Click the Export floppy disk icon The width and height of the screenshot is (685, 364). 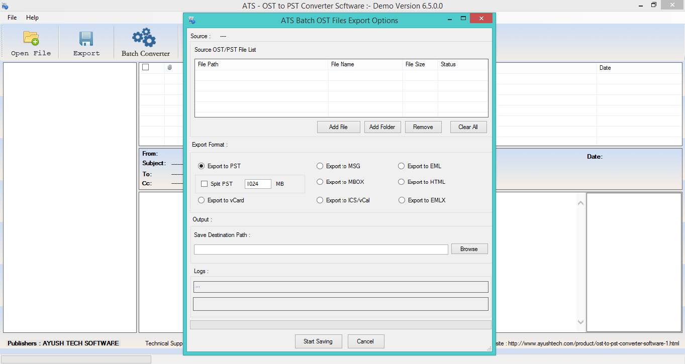point(86,39)
